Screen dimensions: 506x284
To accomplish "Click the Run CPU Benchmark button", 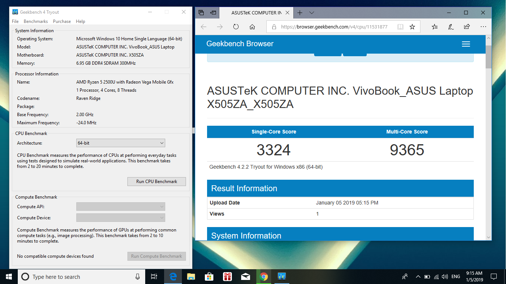I will [157, 182].
